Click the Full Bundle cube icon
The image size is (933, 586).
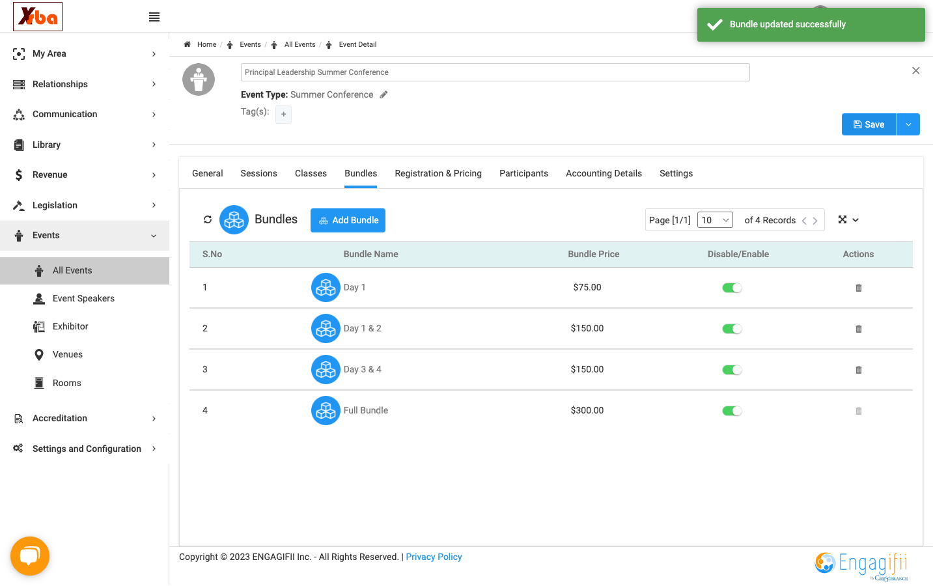point(326,410)
